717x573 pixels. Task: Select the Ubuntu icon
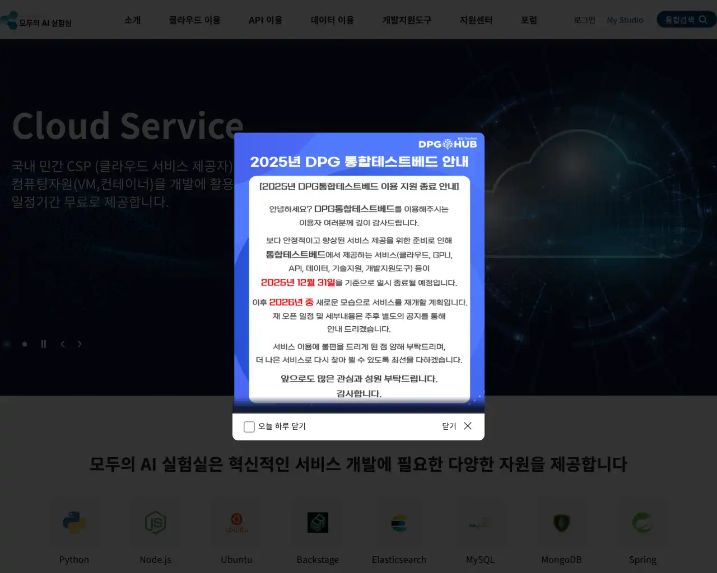(x=236, y=523)
